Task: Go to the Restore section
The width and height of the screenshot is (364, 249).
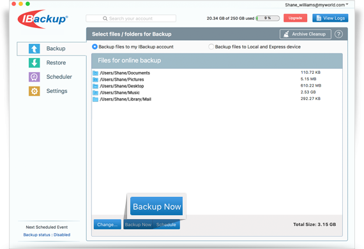Action: 56,62
